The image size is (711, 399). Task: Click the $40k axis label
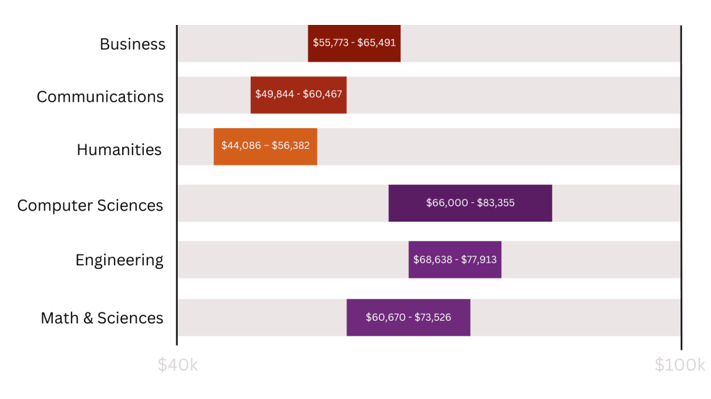point(178,365)
